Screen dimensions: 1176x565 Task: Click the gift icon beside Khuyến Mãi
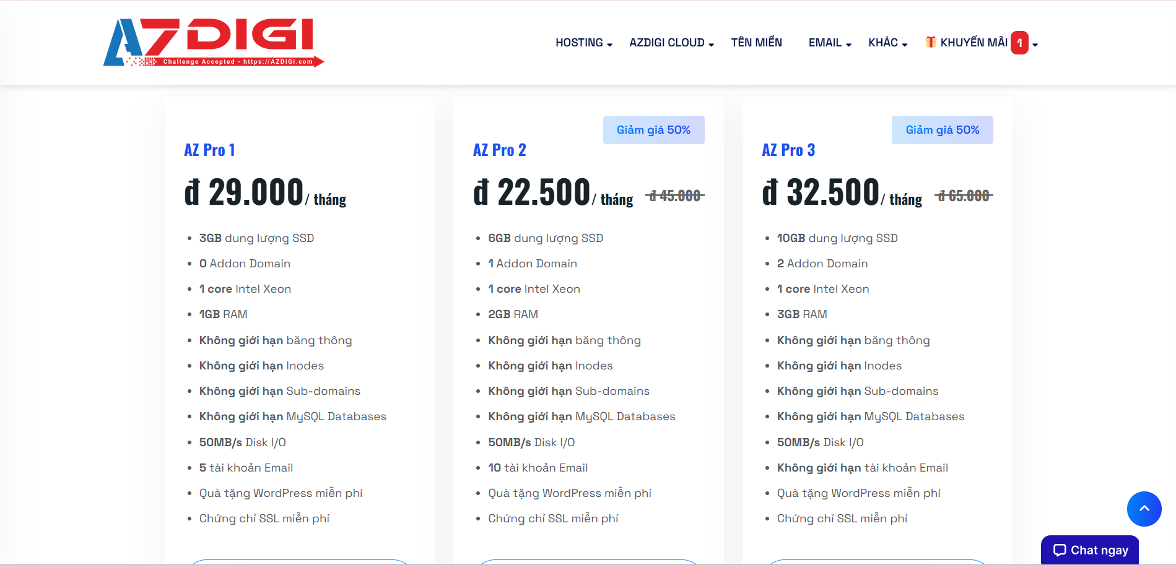point(930,42)
